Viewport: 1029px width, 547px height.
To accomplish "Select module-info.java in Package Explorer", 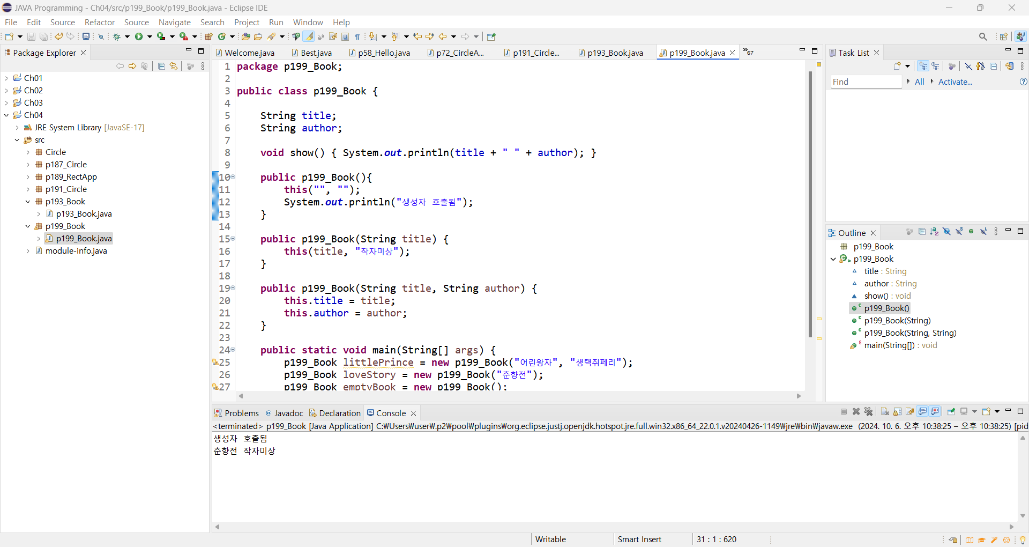I will click(x=76, y=250).
